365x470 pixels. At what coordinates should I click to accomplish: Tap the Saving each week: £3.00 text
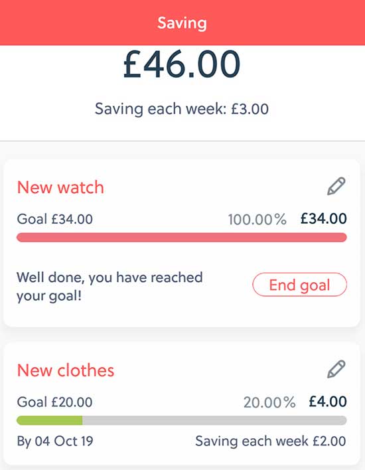[182, 109]
